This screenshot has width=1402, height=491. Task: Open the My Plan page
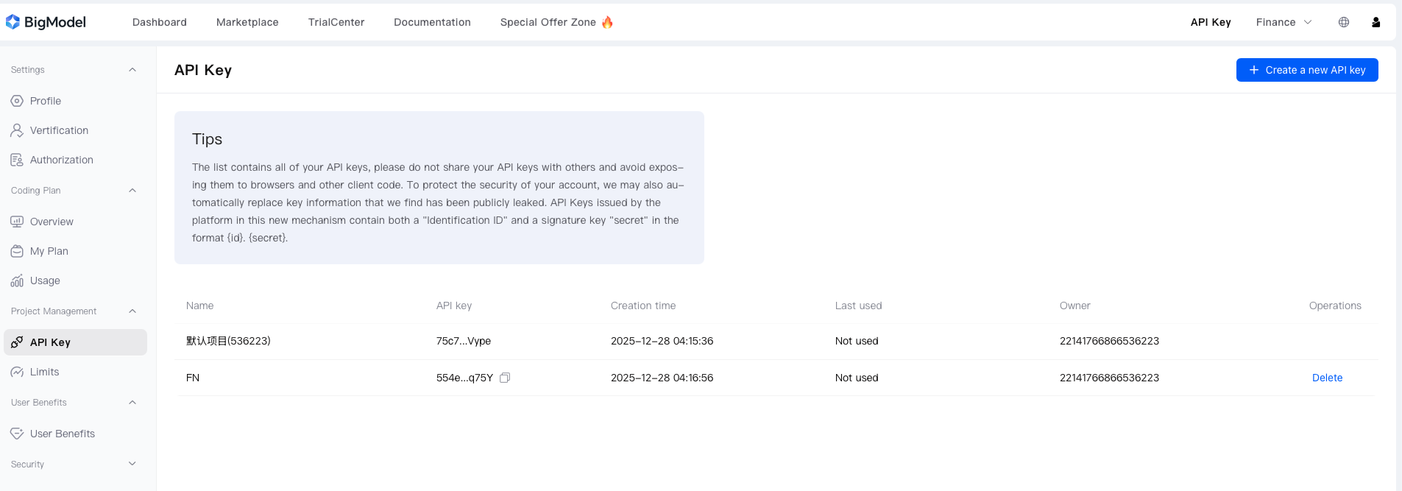(49, 251)
